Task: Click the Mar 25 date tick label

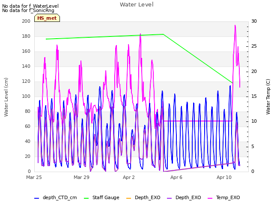Action: pyautogui.click(x=34, y=177)
